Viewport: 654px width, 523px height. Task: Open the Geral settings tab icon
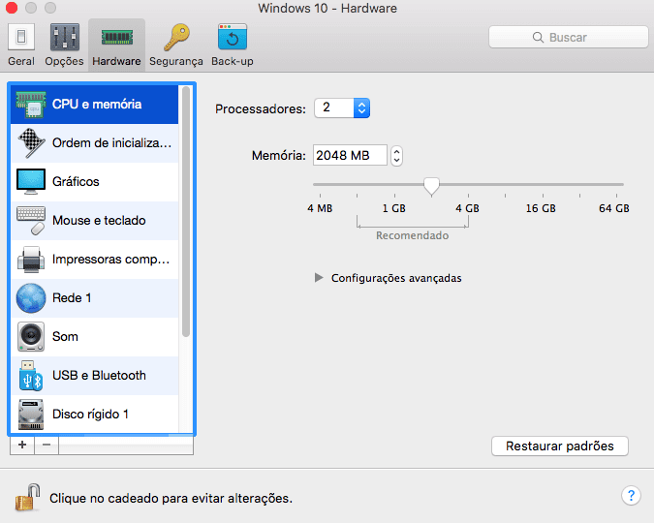pyautogui.click(x=21, y=37)
